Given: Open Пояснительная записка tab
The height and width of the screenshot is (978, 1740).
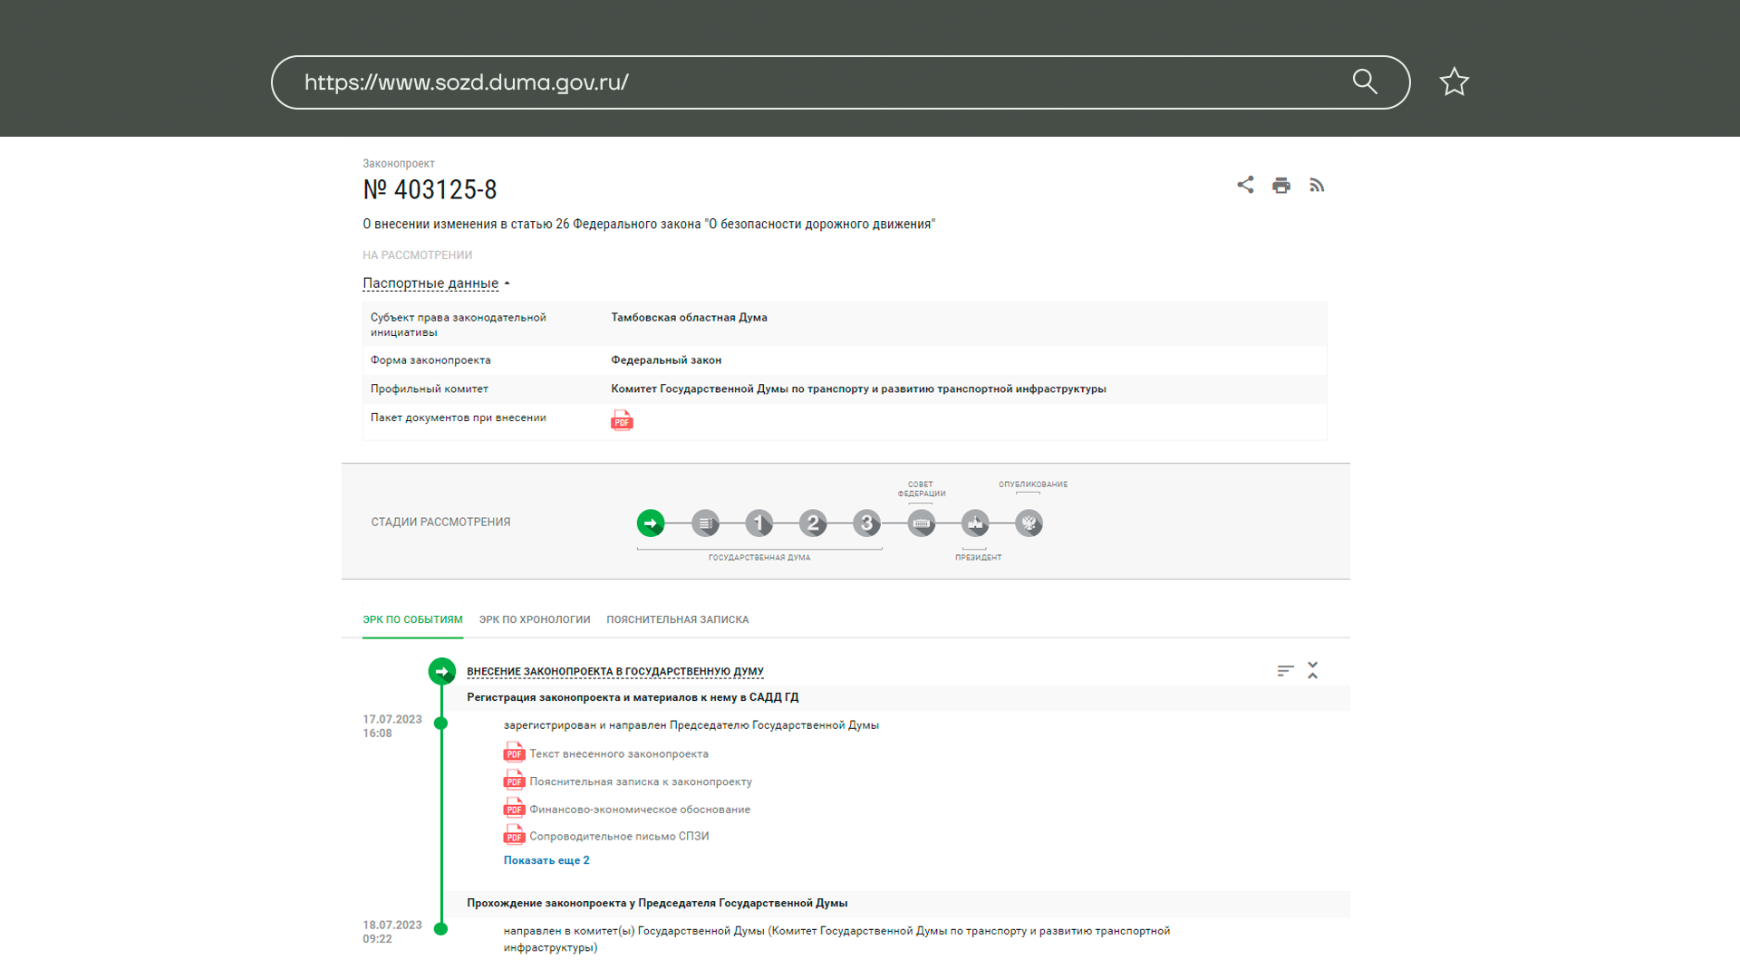Looking at the screenshot, I should pyautogui.click(x=677, y=619).
